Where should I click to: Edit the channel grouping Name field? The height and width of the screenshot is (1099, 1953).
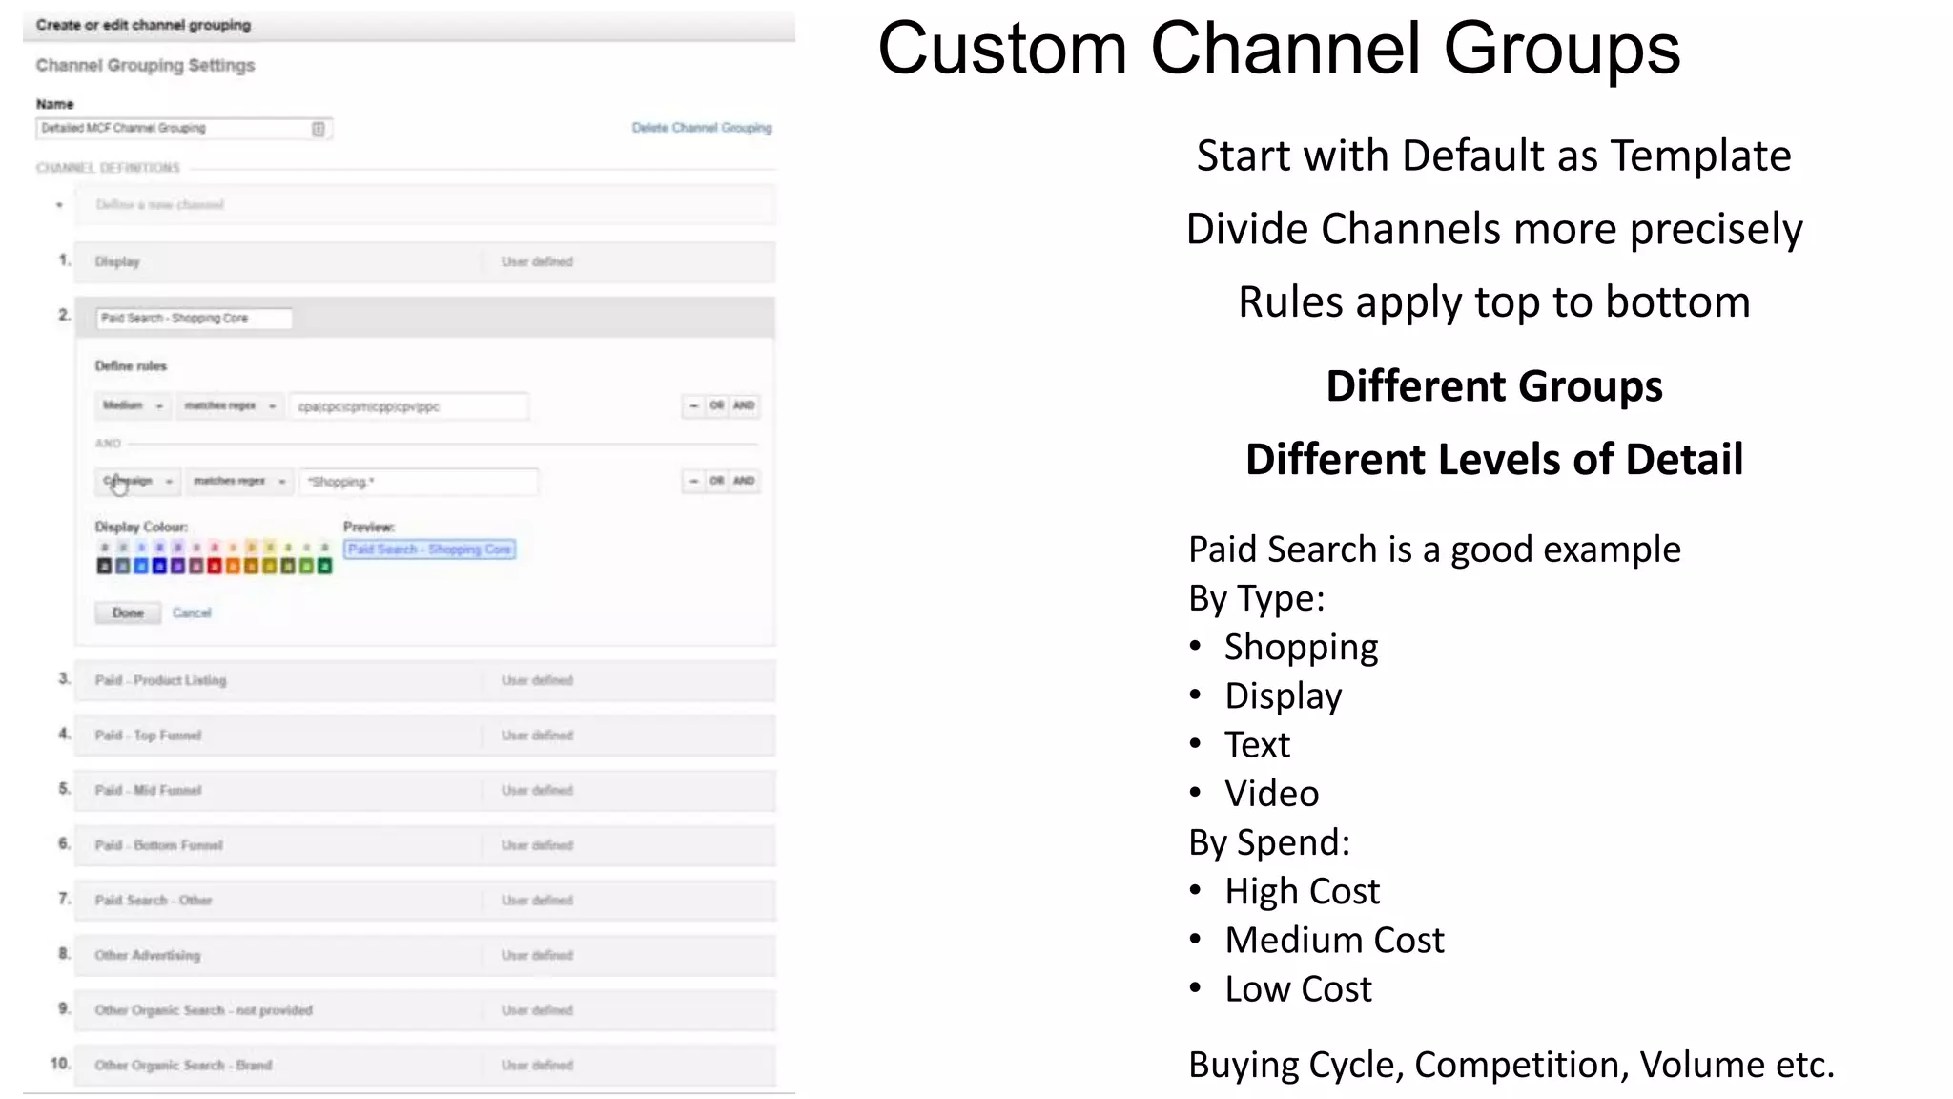pyautogui.click(x=184, y=128)
